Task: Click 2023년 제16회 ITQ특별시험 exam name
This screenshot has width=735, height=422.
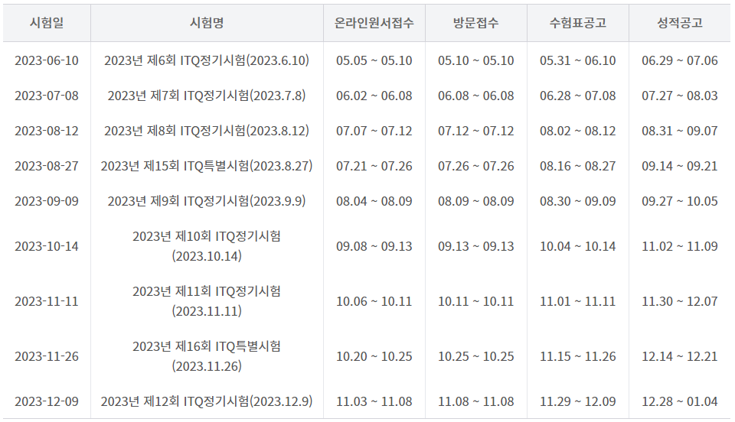Action: pos(207,356)
